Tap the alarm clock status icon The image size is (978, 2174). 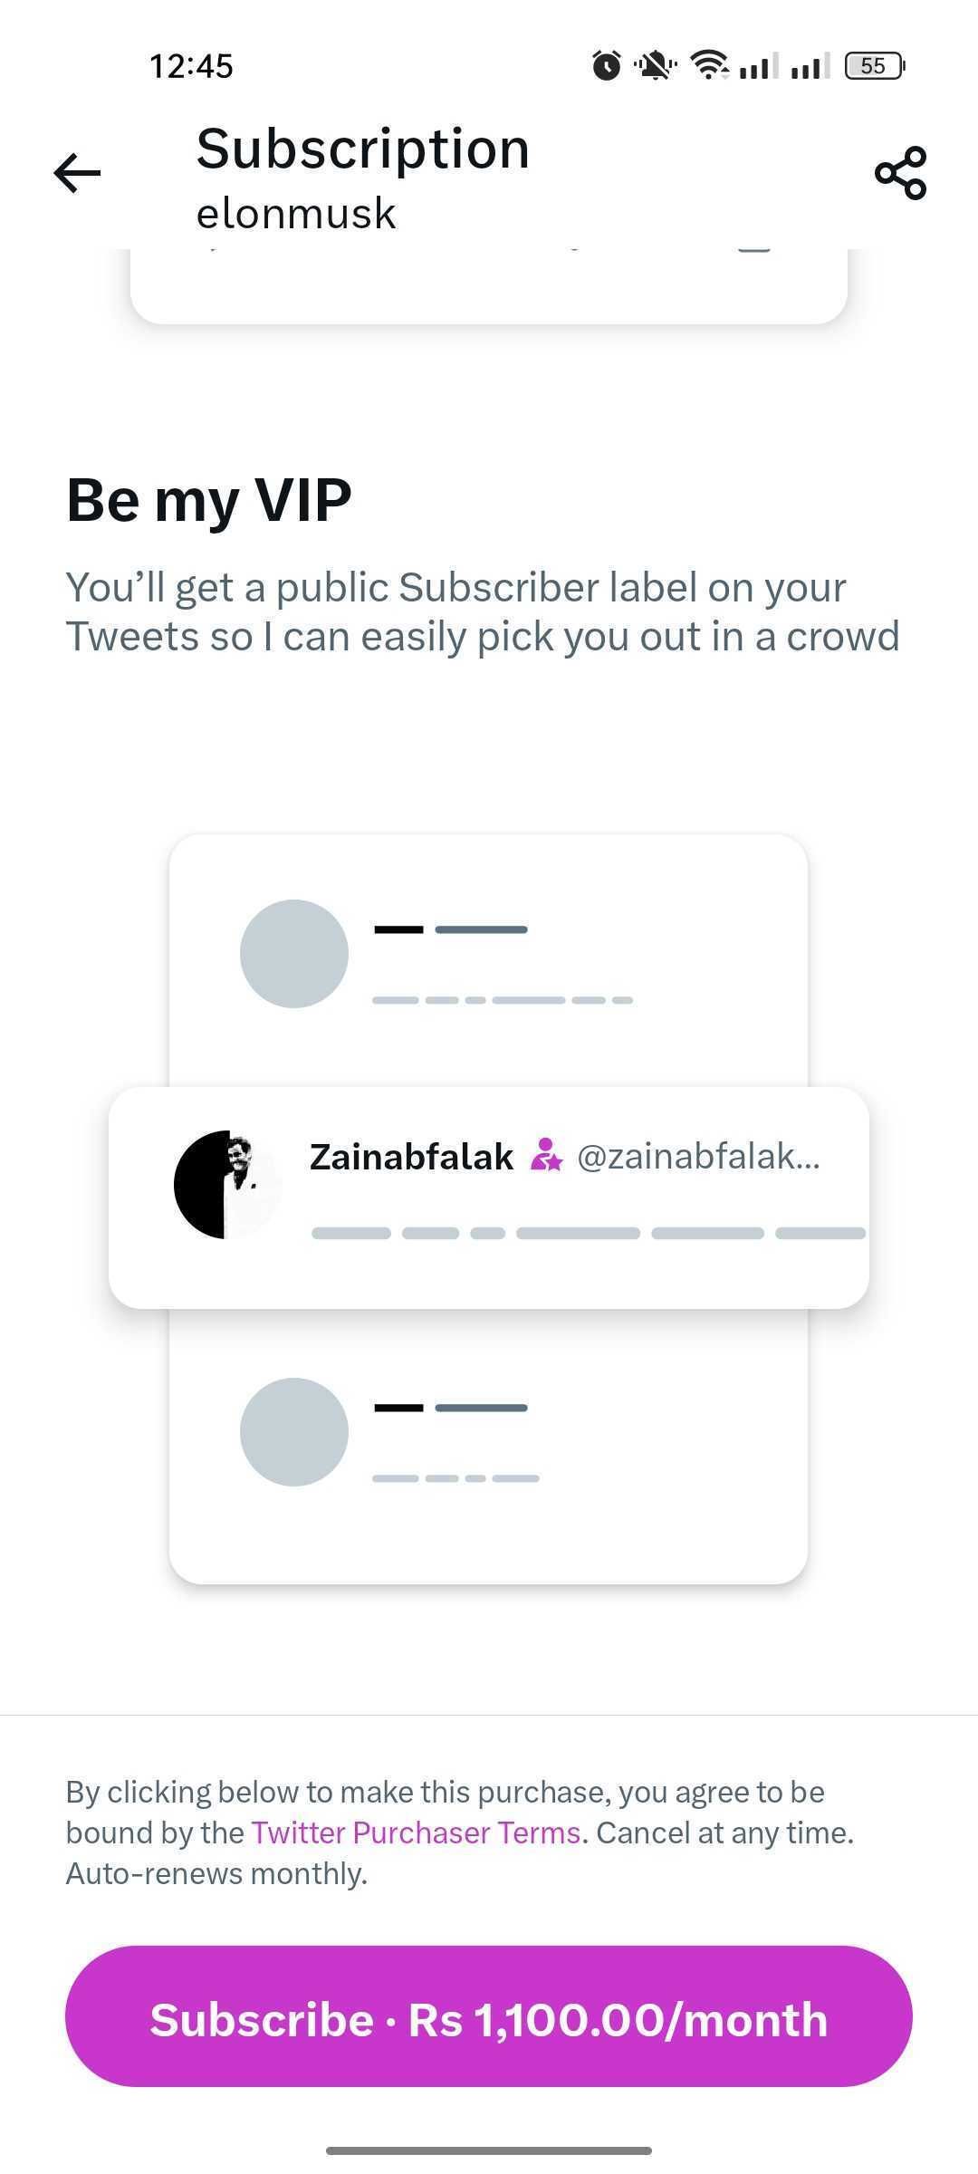click(x=607, y=65)
